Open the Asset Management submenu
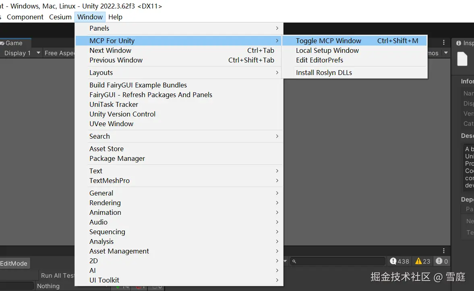The image size is (474, 291). (179, 251)
